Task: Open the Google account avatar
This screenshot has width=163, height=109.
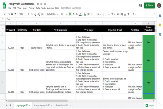Action: [x=159, y=6]
